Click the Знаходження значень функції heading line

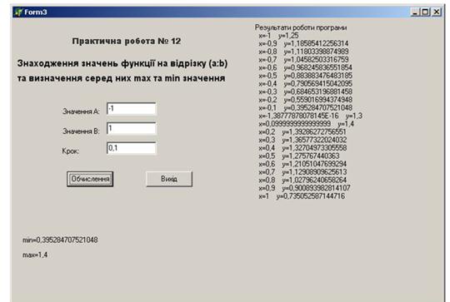(122, 63)
